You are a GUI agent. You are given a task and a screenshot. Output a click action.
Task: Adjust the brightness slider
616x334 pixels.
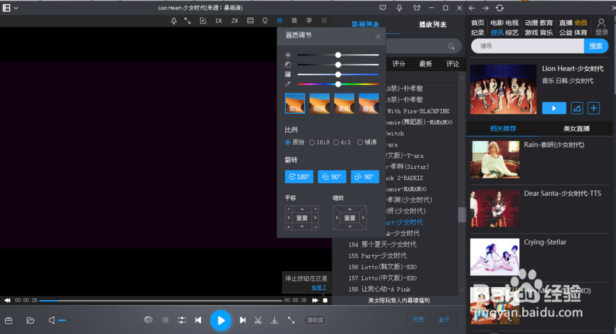click(x=338, y=55)
